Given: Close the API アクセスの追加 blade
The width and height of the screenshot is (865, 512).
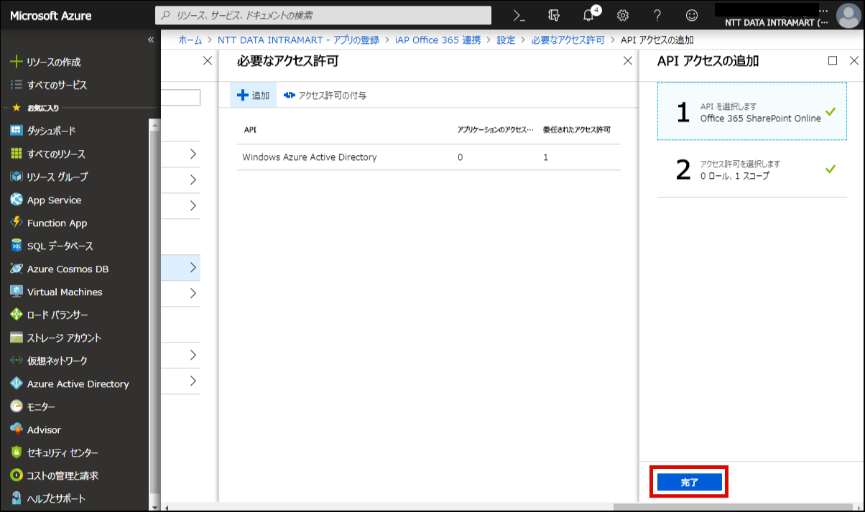Looking at the screenshot, I should coord(854,61).
